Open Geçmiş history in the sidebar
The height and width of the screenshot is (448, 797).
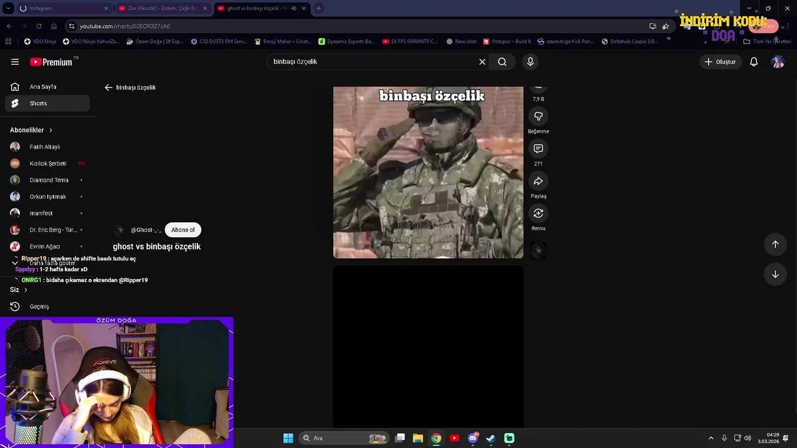tap(47, 307)
